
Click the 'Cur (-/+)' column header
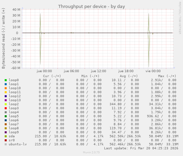coord(52,76)
